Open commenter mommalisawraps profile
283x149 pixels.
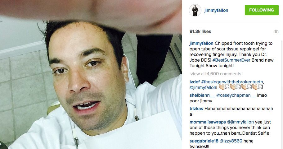[208, 122]
